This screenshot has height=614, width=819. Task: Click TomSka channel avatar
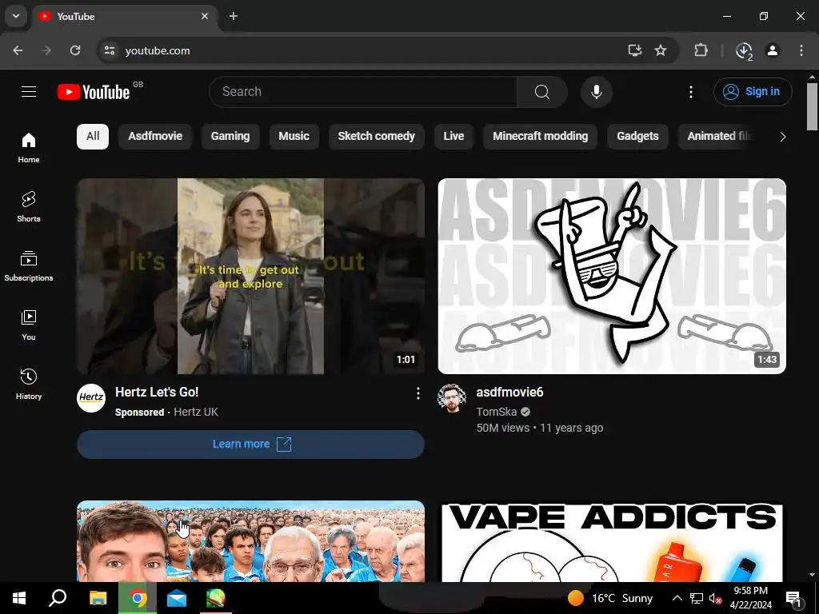pyautogui.click(x=452, y=398)
